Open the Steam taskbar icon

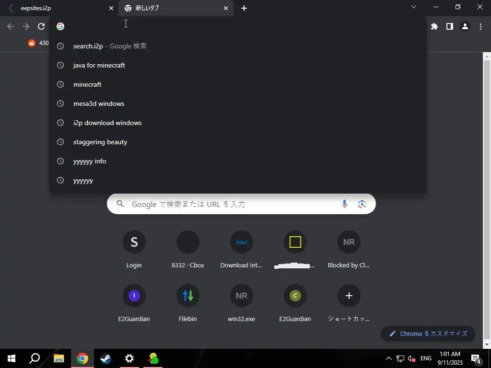(x=105, y=358)
